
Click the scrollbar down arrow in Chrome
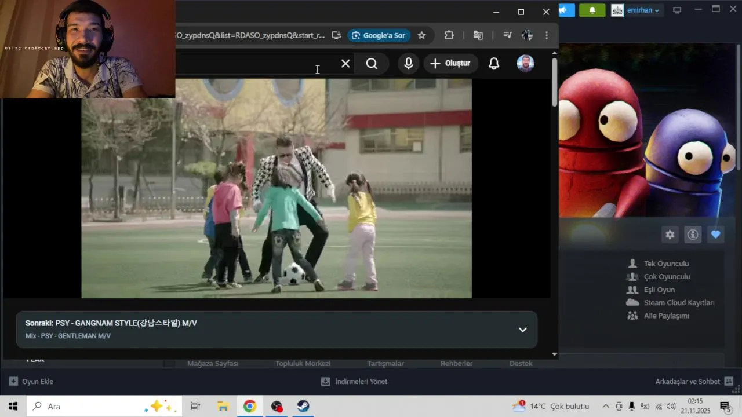pyautogui.click(x=554, y=354)
